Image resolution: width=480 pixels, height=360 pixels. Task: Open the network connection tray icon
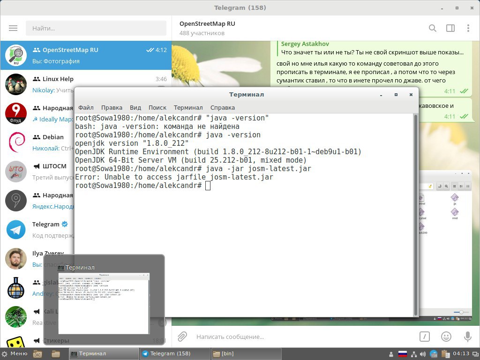click(413, 354)
